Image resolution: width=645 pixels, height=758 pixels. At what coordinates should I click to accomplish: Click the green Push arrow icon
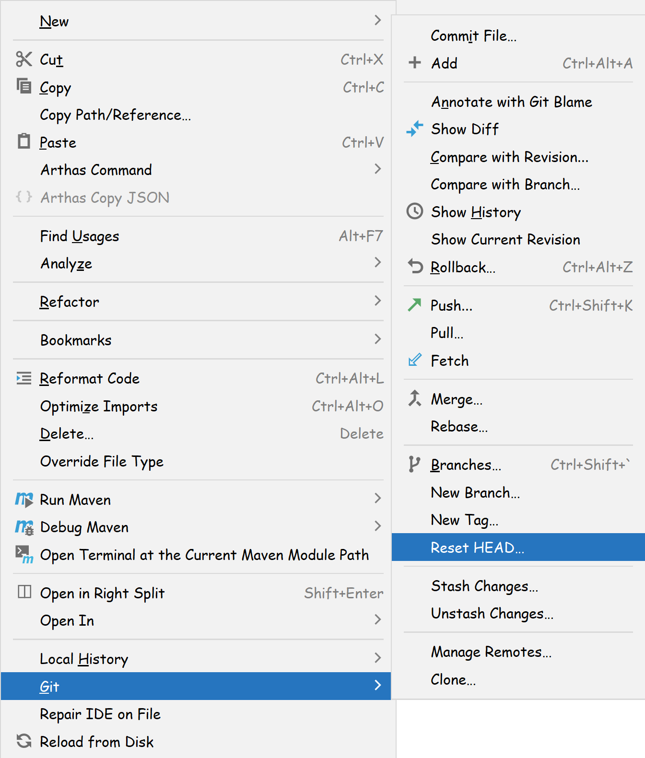tap(415, 305)
